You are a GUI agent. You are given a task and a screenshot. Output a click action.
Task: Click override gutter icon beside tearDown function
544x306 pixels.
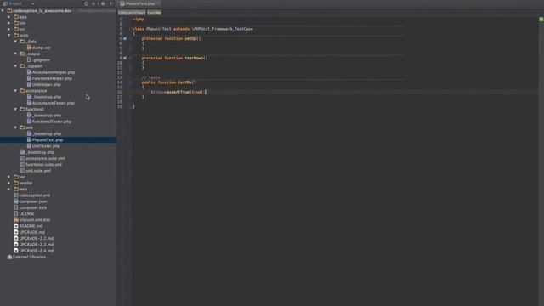point(125,58)
